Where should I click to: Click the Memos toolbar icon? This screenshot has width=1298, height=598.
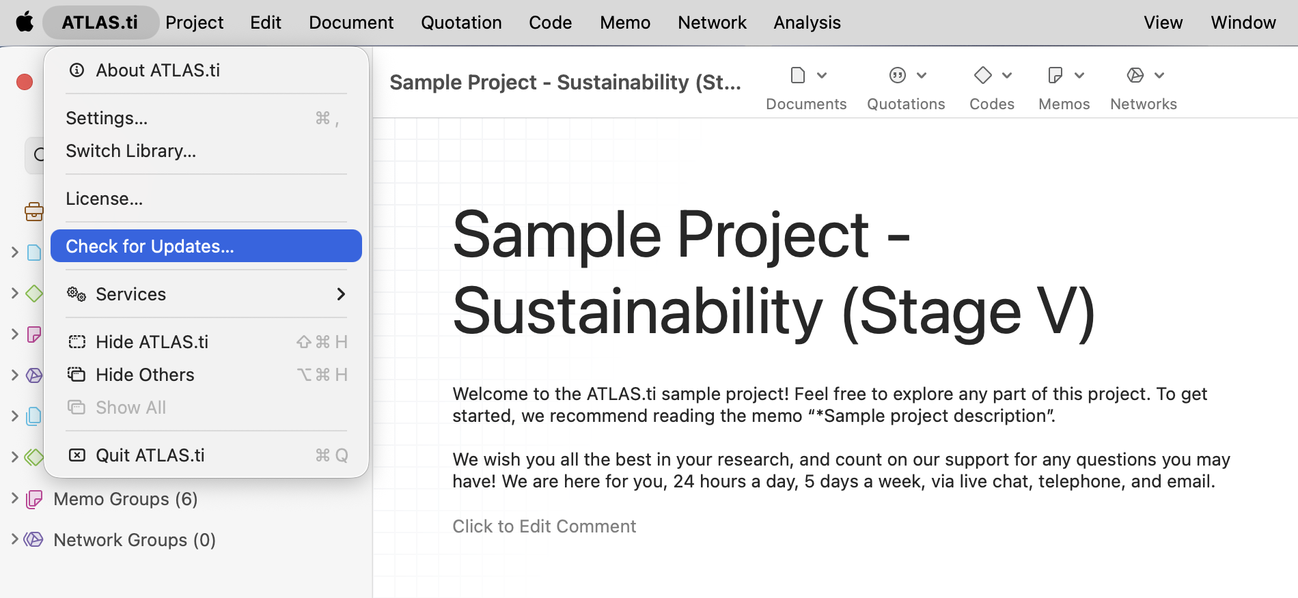(1055, 75)
